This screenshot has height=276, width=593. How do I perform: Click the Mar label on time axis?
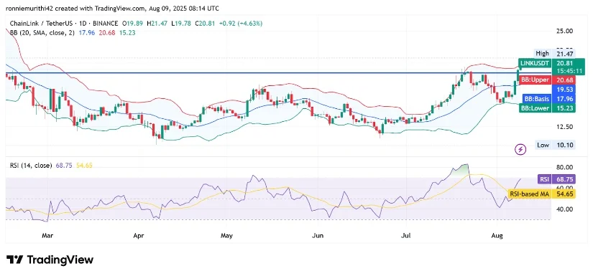[47, 236]
